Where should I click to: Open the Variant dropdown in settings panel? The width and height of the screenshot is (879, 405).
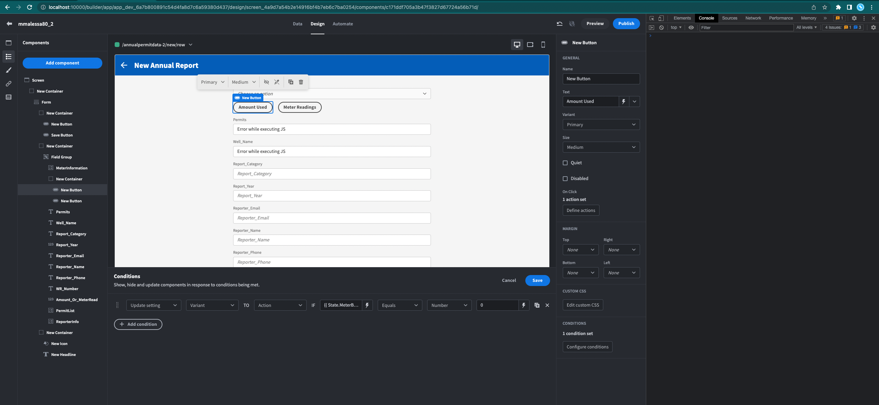(x=601, y=124)
